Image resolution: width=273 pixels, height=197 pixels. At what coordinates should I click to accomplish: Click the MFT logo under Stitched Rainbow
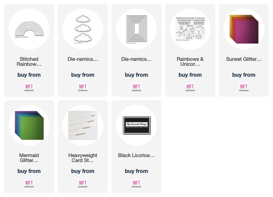[29, 88]
